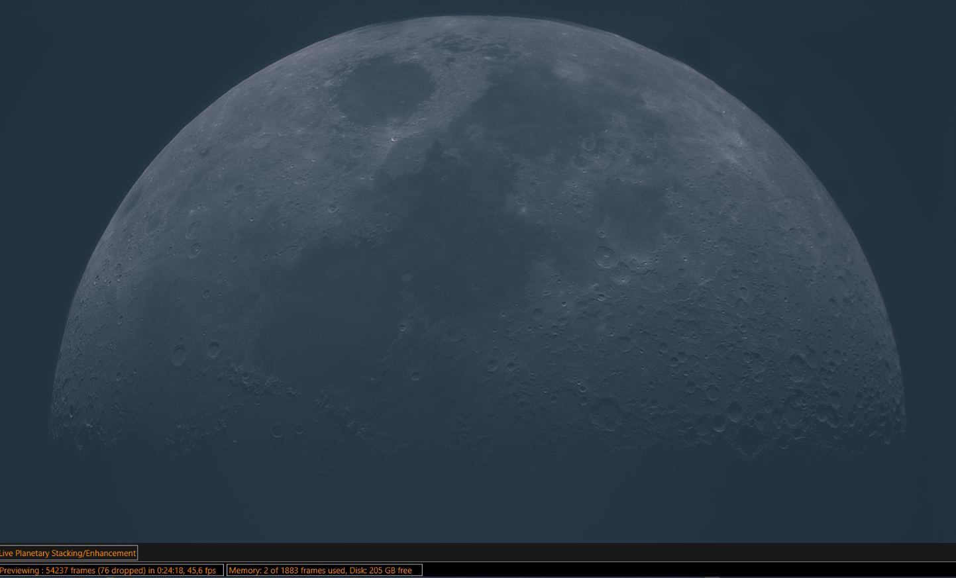The width and height of the screenshot is (956, 578).
Task: Click the small bright crater below the round mare
Action: click(x=394, y=138)
